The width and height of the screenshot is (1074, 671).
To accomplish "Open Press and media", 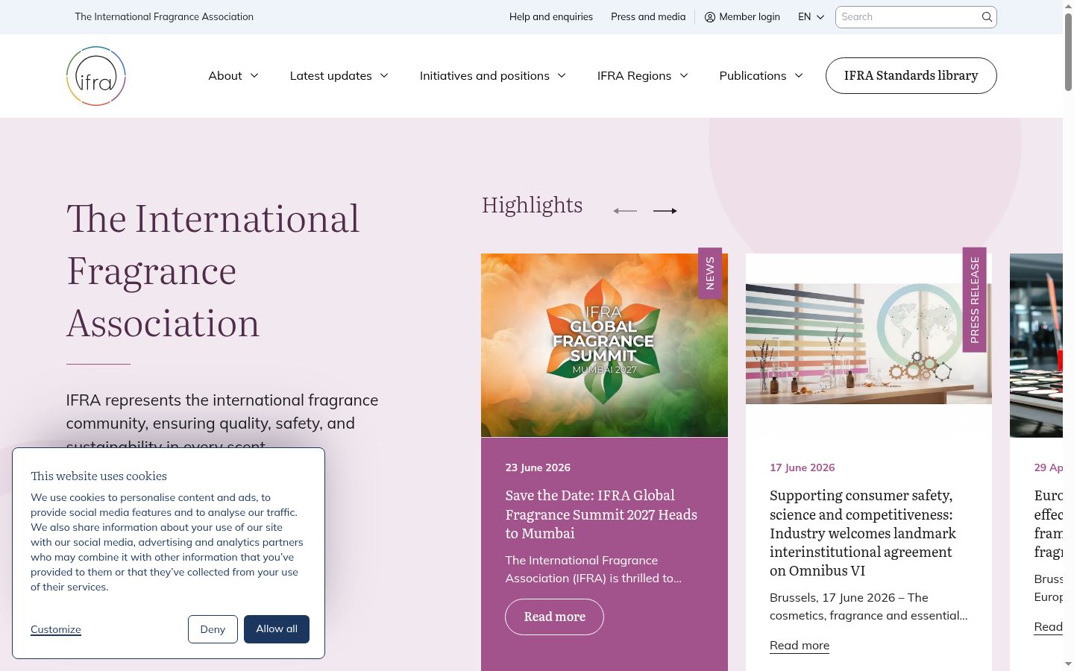I will coord(648,17).
